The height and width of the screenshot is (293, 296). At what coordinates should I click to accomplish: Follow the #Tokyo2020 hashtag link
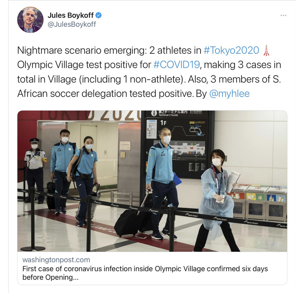point(231,51)
